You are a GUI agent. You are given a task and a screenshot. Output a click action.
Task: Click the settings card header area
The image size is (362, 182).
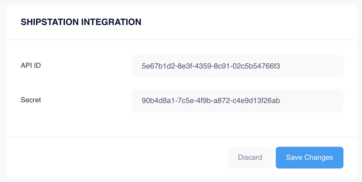[x=180, y=22]
